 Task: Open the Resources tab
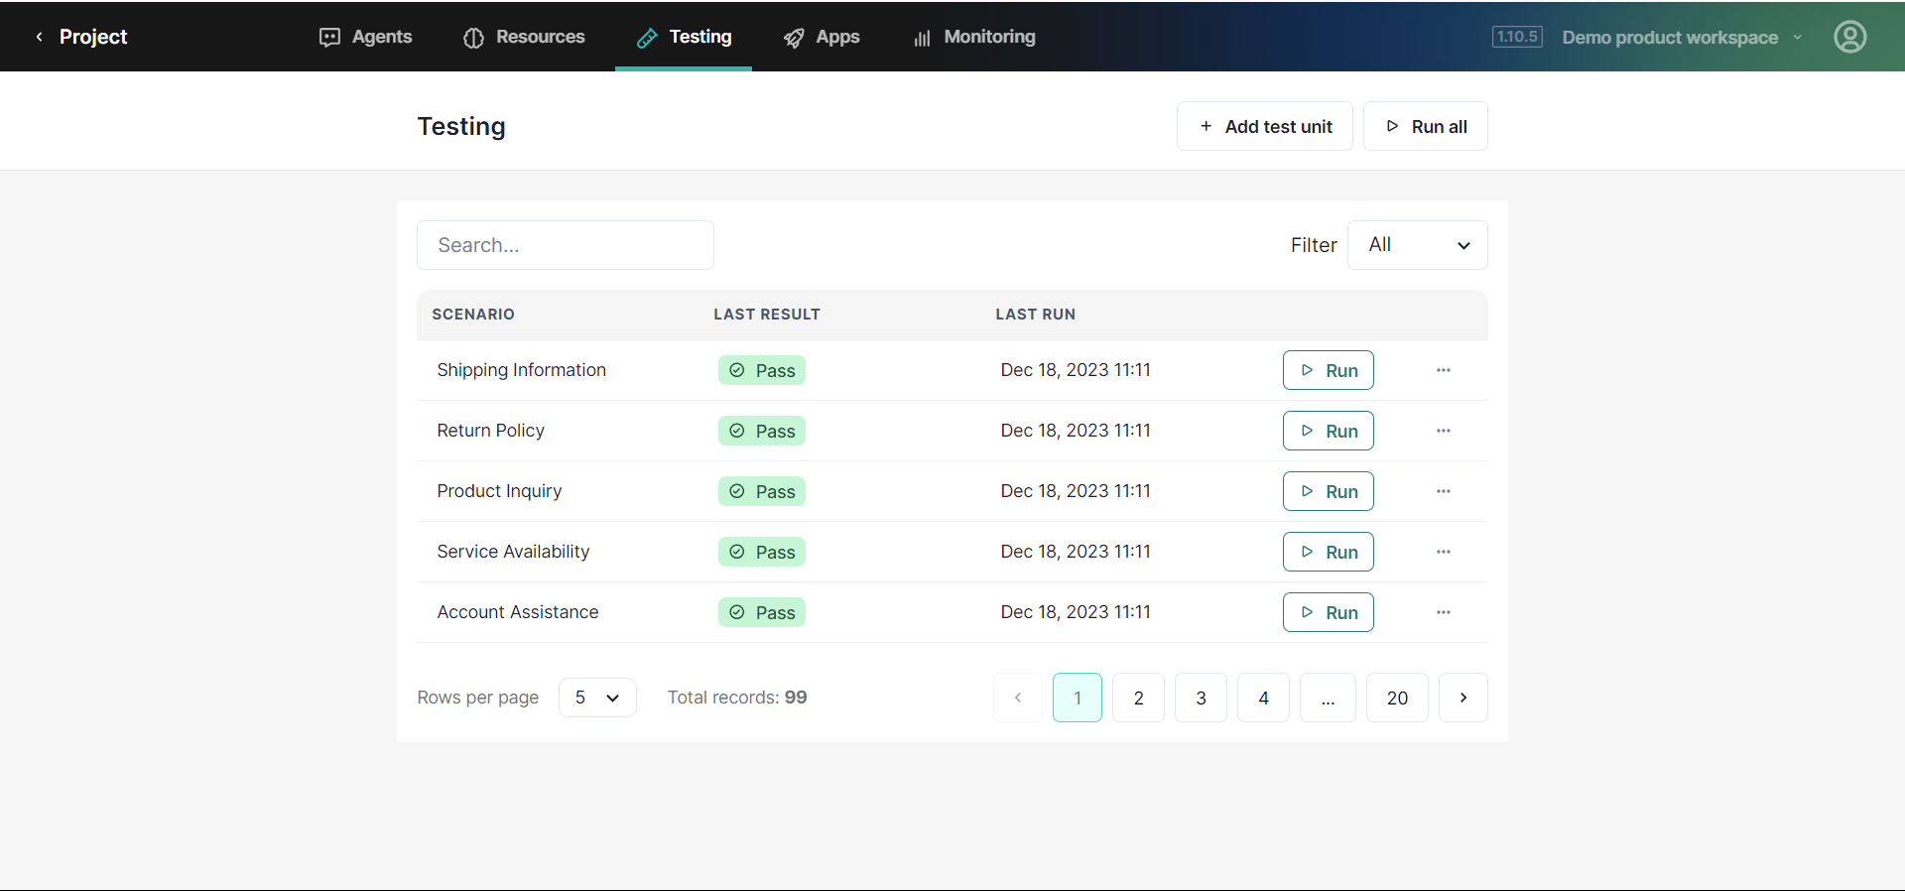pos(524,37)
